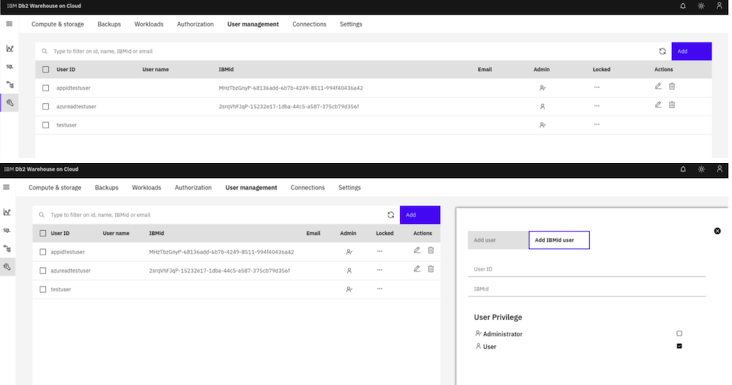Open Connections tab in lower view
732x385 pixels.
click(x=307, y=188)
